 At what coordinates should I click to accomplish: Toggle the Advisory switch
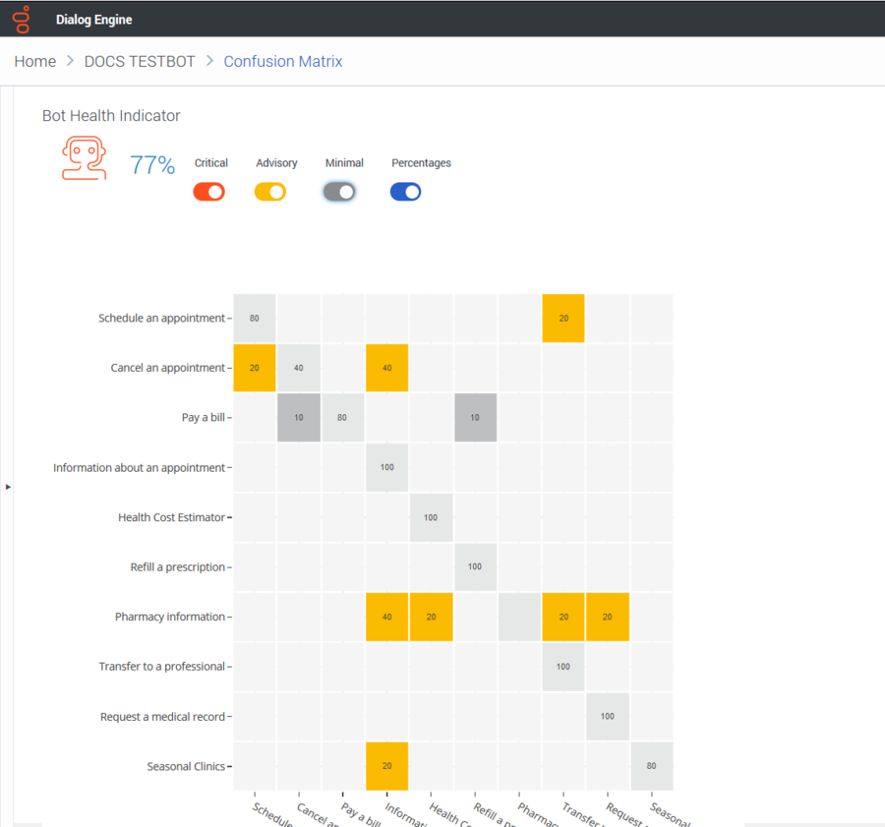(270, 192)
